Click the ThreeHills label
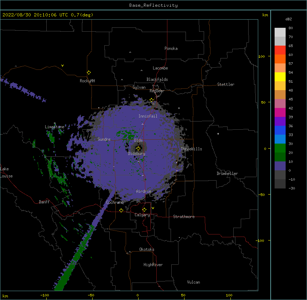Viewport: 307px width, 300px height. tap(192, 149)
